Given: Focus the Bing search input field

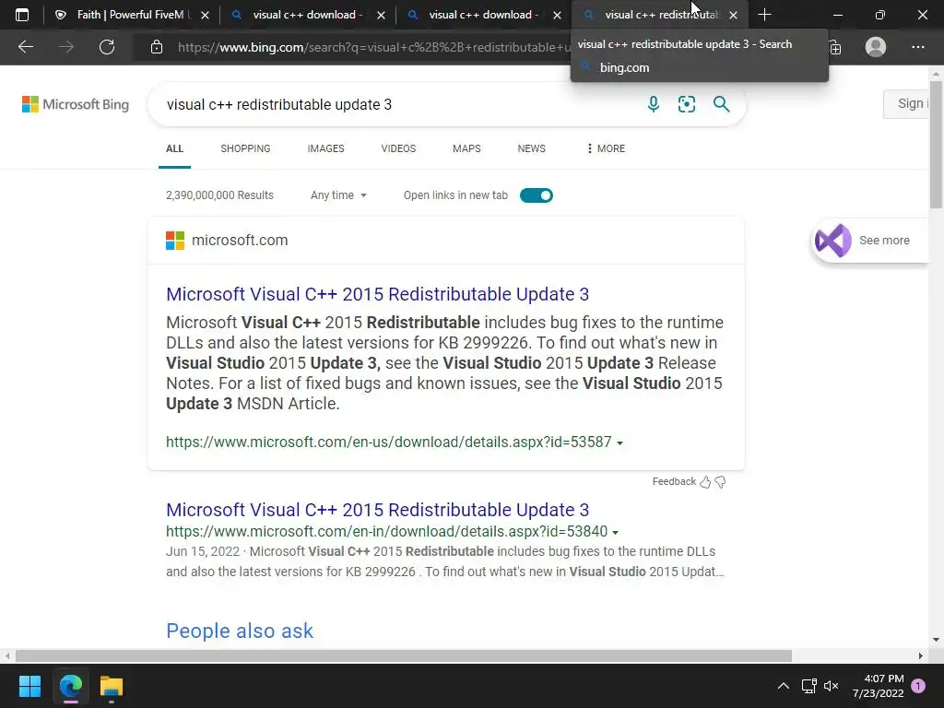Looking at the screenshot, I should pyautogui.click(x=397, y=104).
